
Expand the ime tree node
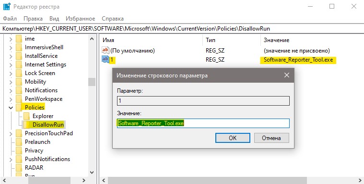11,39
